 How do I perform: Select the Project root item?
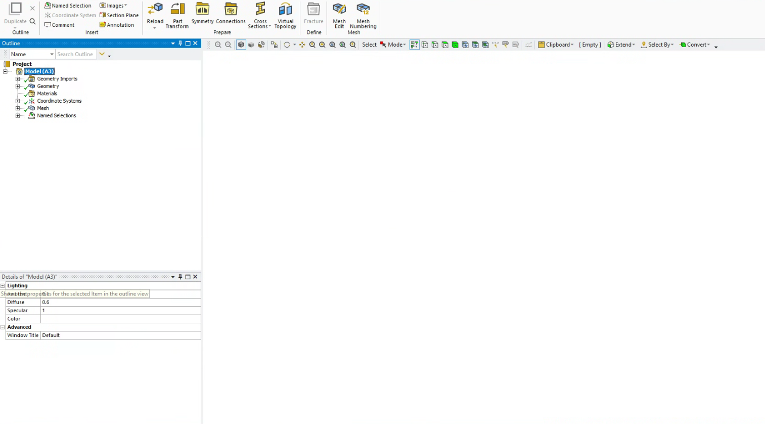(22, 64)
